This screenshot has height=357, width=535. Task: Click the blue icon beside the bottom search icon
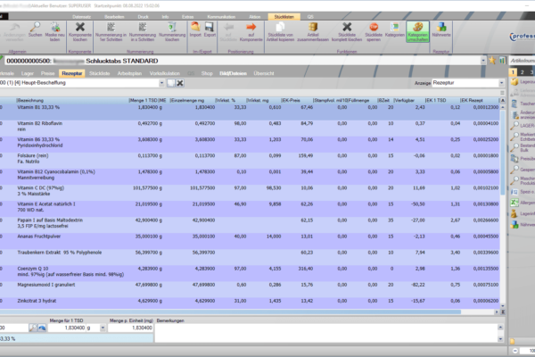[42, 328]
